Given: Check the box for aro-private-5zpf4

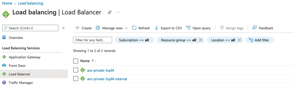Looking at the screenshot, I should coord(75,70).
